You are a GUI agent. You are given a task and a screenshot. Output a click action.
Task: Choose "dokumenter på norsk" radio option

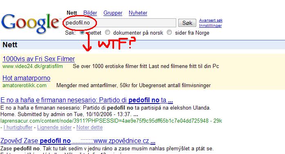click(x=108, y=32)
